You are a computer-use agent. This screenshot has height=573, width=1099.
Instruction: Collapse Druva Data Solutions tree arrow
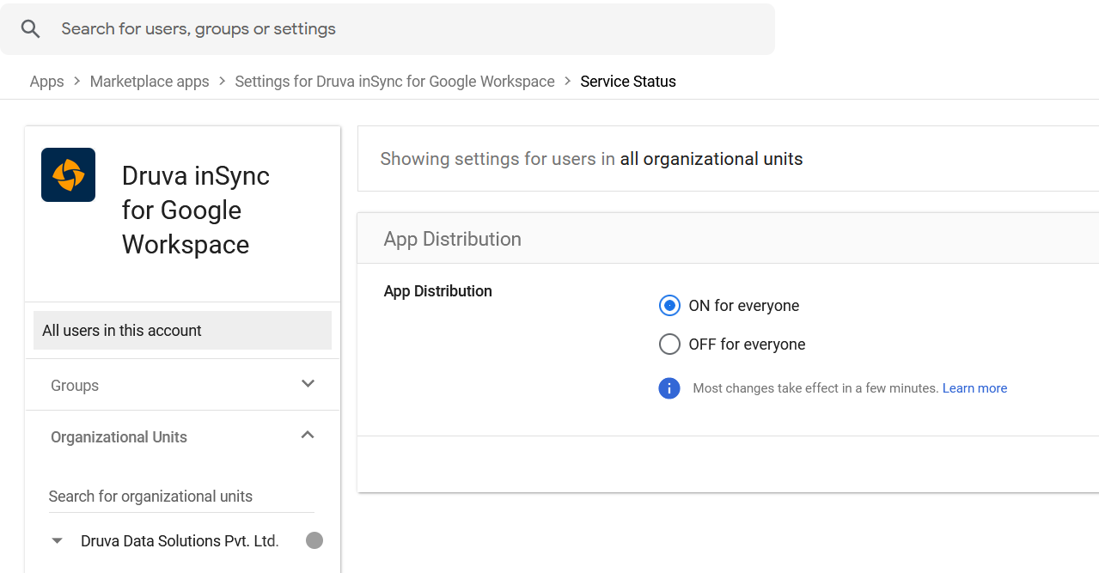[58, 541]
